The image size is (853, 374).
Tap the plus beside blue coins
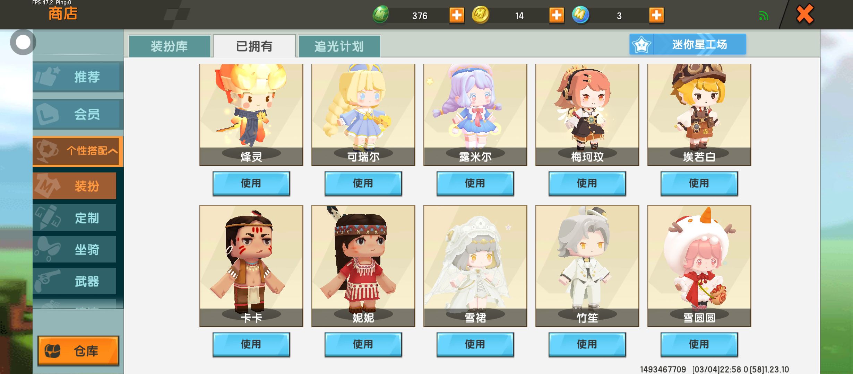(656, 15)
